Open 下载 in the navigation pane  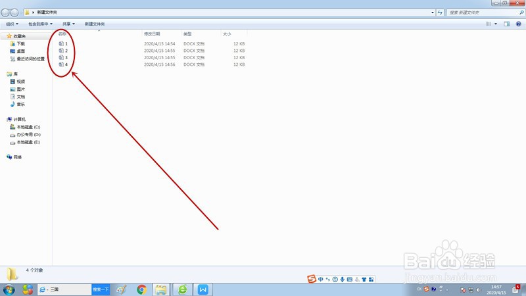click(18, 43)
